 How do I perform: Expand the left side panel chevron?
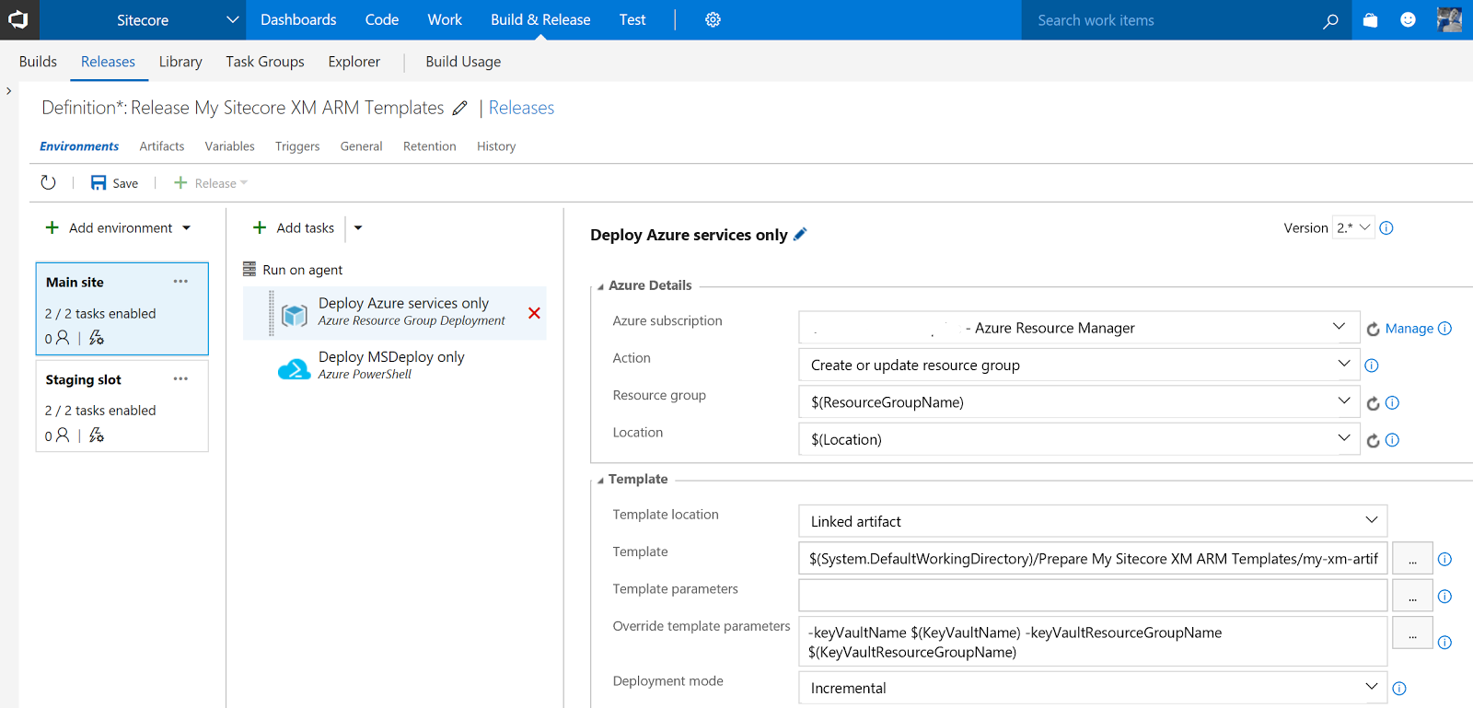click(8, 91)
